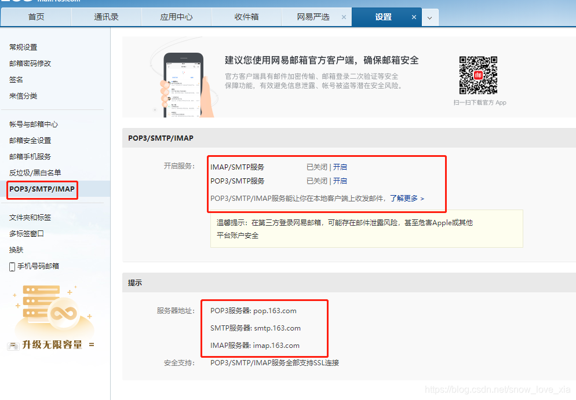
Task: Open the 签名 settings
Action: click(x=16, y=80)
